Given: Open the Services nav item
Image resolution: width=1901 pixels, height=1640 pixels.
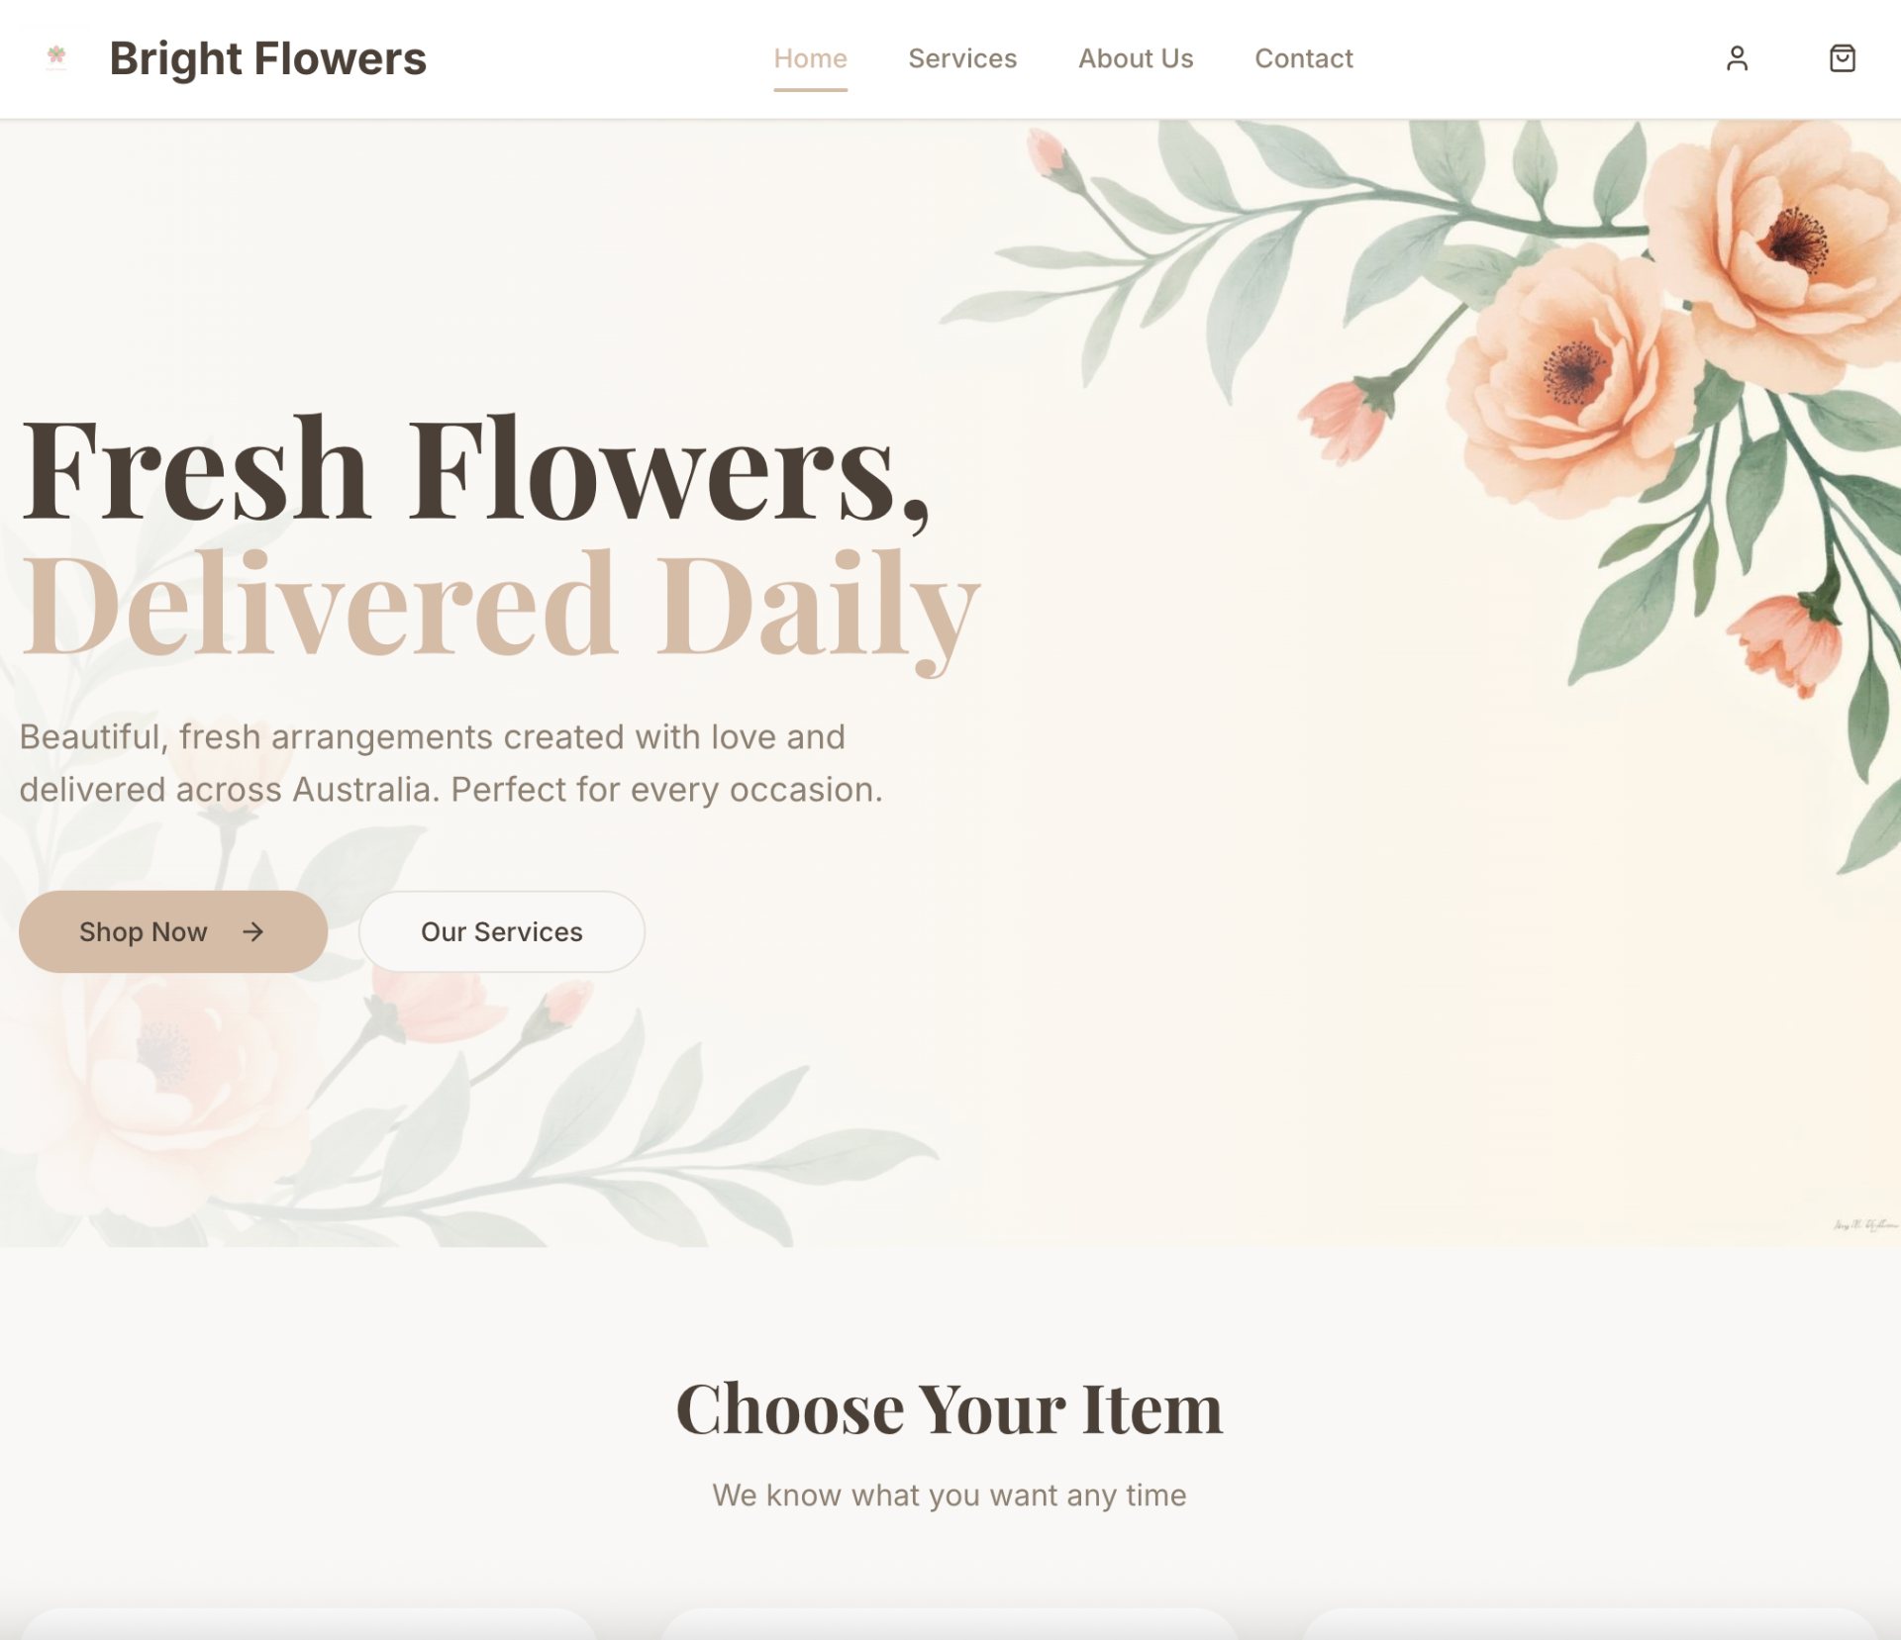Looking at the screenshot, I should [x=962, y=58].
